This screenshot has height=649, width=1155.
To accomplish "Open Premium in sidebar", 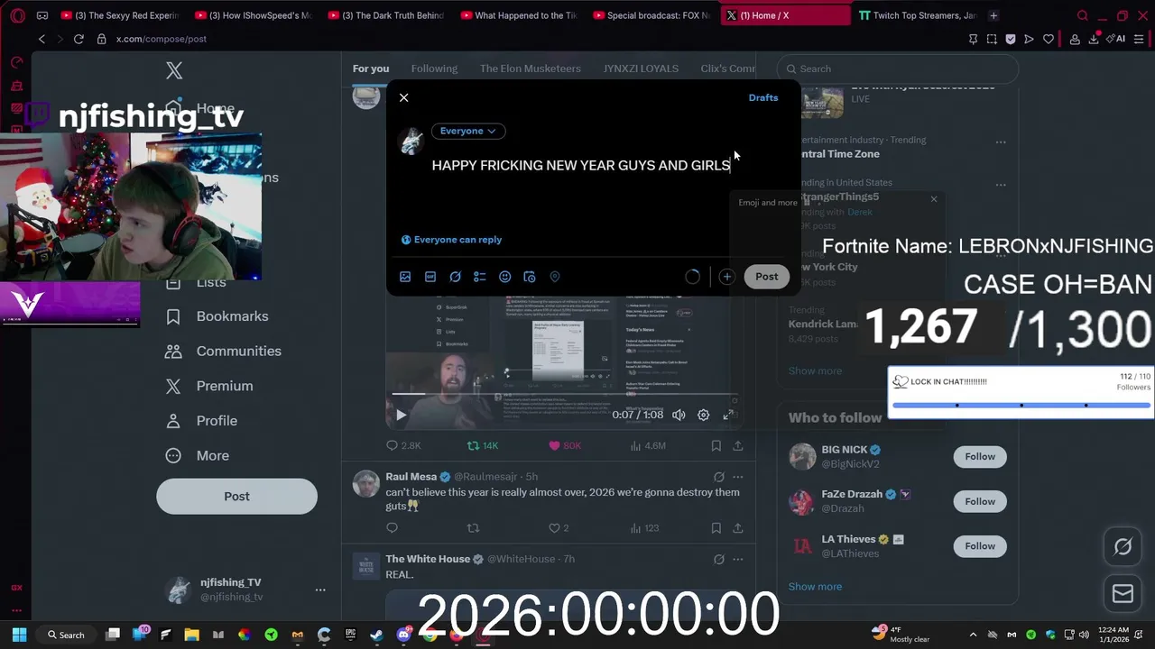I will coord(209,386).
